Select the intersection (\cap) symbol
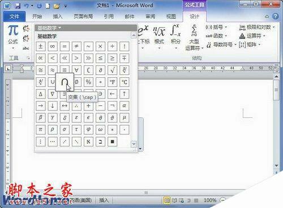Screen dimensions: 283x208 65,82
